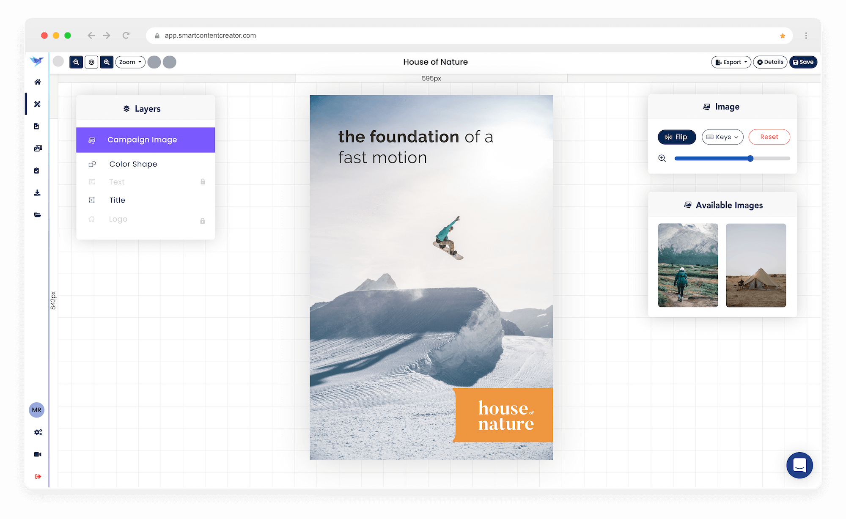Image resolution: width=846 pixels, height=519 pixels.
Task: Click the fit-to-center target icon
Action: 91,62
